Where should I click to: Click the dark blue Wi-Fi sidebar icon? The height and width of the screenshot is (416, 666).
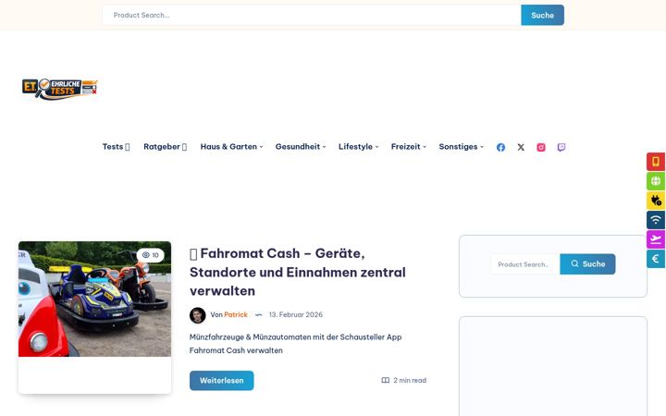click(656, 220)
